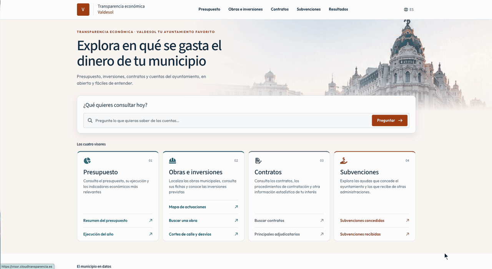Image resolution: width=492 pixels, height=269 pixels.
Task: Click the Transparencia económica Valdesol site title
Action: pyautogui.click(x=121, y=9)
